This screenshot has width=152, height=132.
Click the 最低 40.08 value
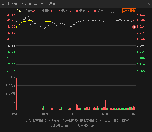tap(92, 11)
